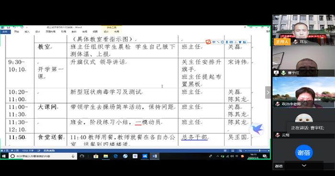Click the taskbar search input box
Viewport: 335px width, 176px height.
tap(42, 156)
